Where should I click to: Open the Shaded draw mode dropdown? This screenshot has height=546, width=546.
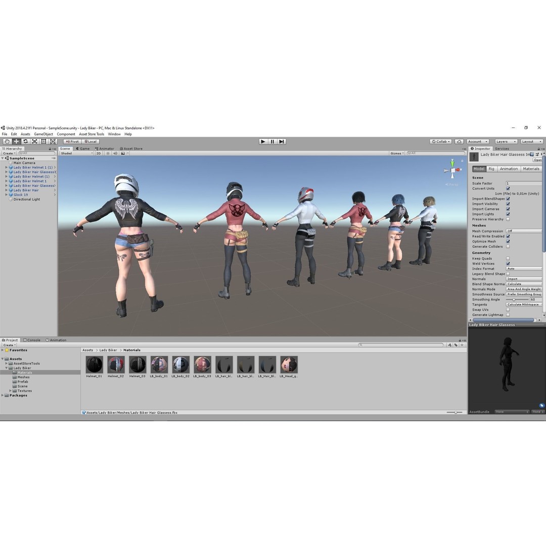77,153
